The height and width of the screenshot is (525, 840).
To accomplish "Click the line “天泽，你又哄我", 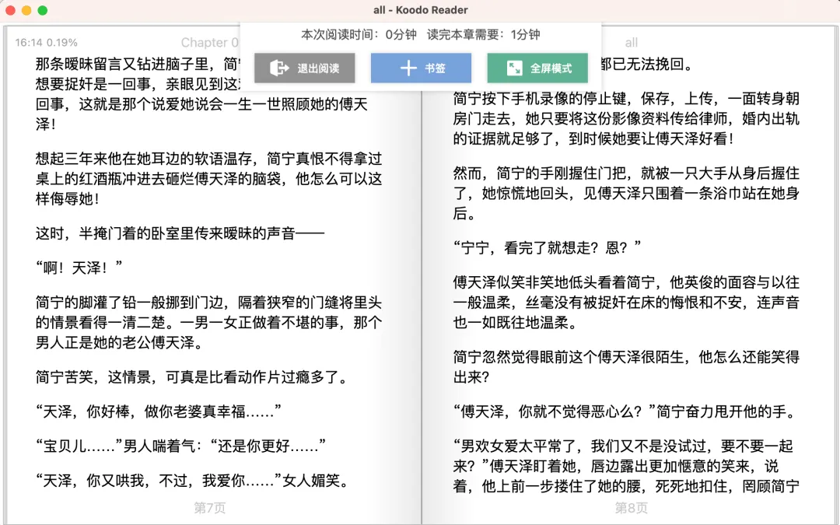I will pos(192,481).
